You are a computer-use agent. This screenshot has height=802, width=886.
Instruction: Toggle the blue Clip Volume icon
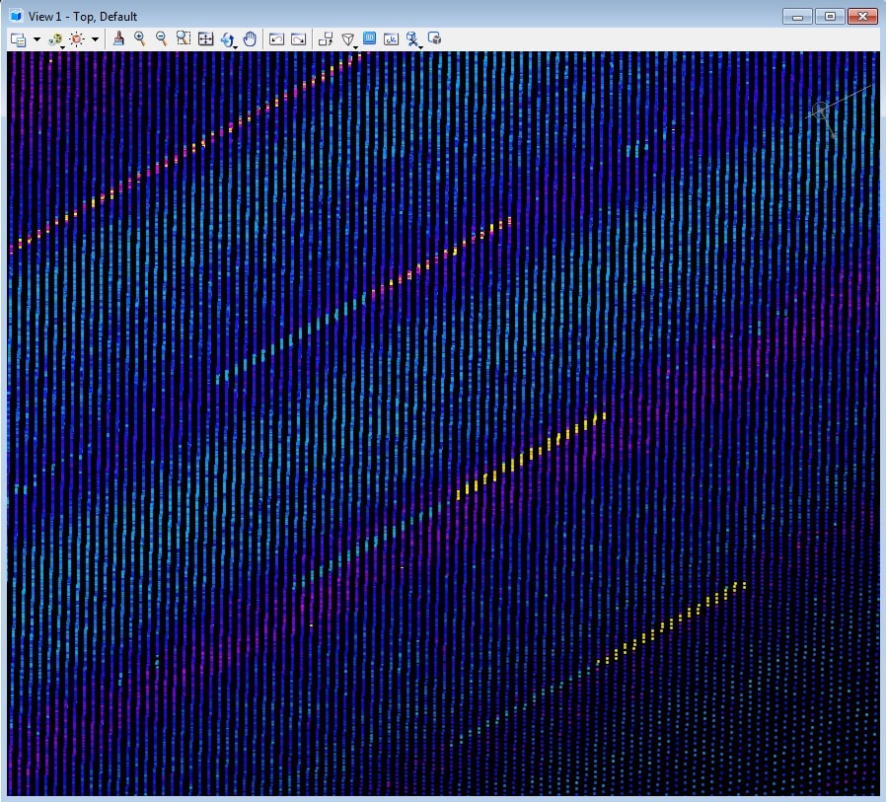click(x=370, y=38)
